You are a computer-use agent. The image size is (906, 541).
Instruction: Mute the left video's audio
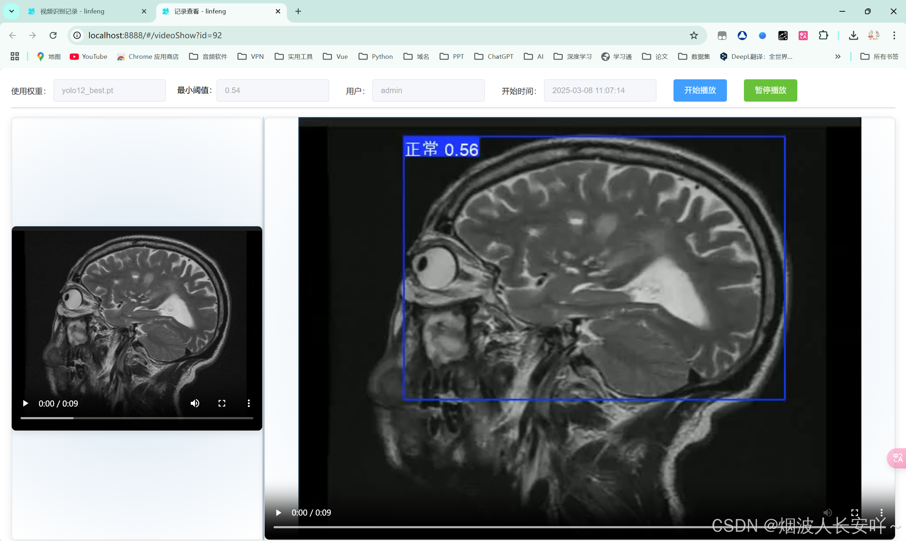click(x=195, y=403)
